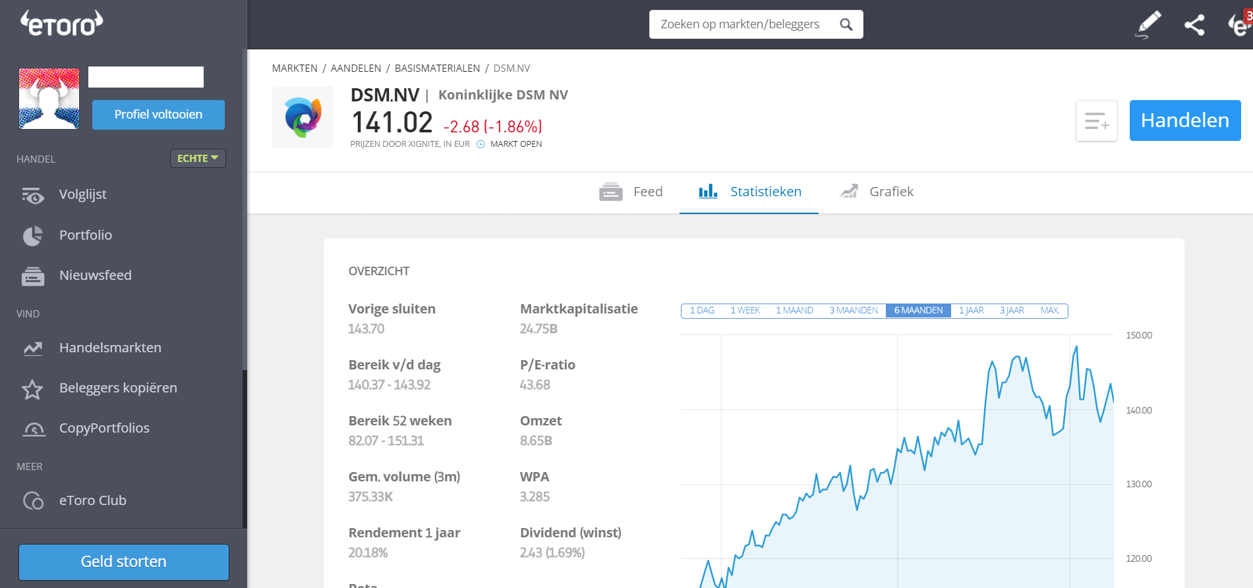Click Profiel voltooien button

(158, 115)
